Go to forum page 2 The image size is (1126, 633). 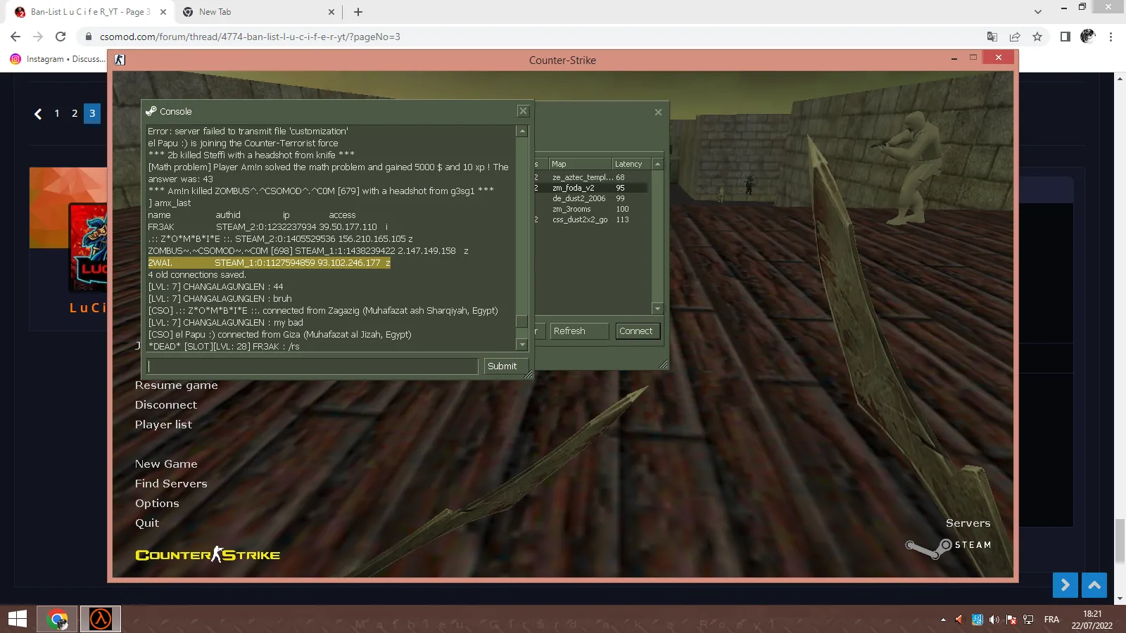[75, 113]
